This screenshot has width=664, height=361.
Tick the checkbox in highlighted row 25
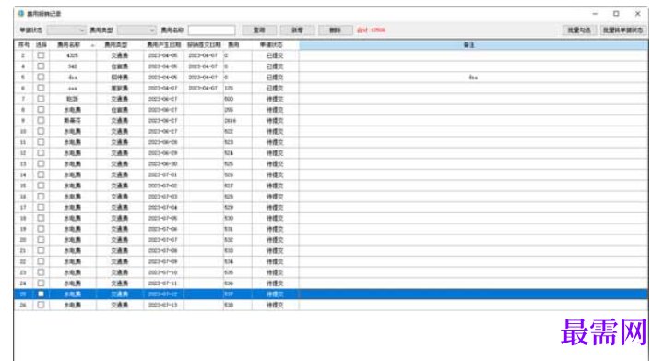coord(41,294)
